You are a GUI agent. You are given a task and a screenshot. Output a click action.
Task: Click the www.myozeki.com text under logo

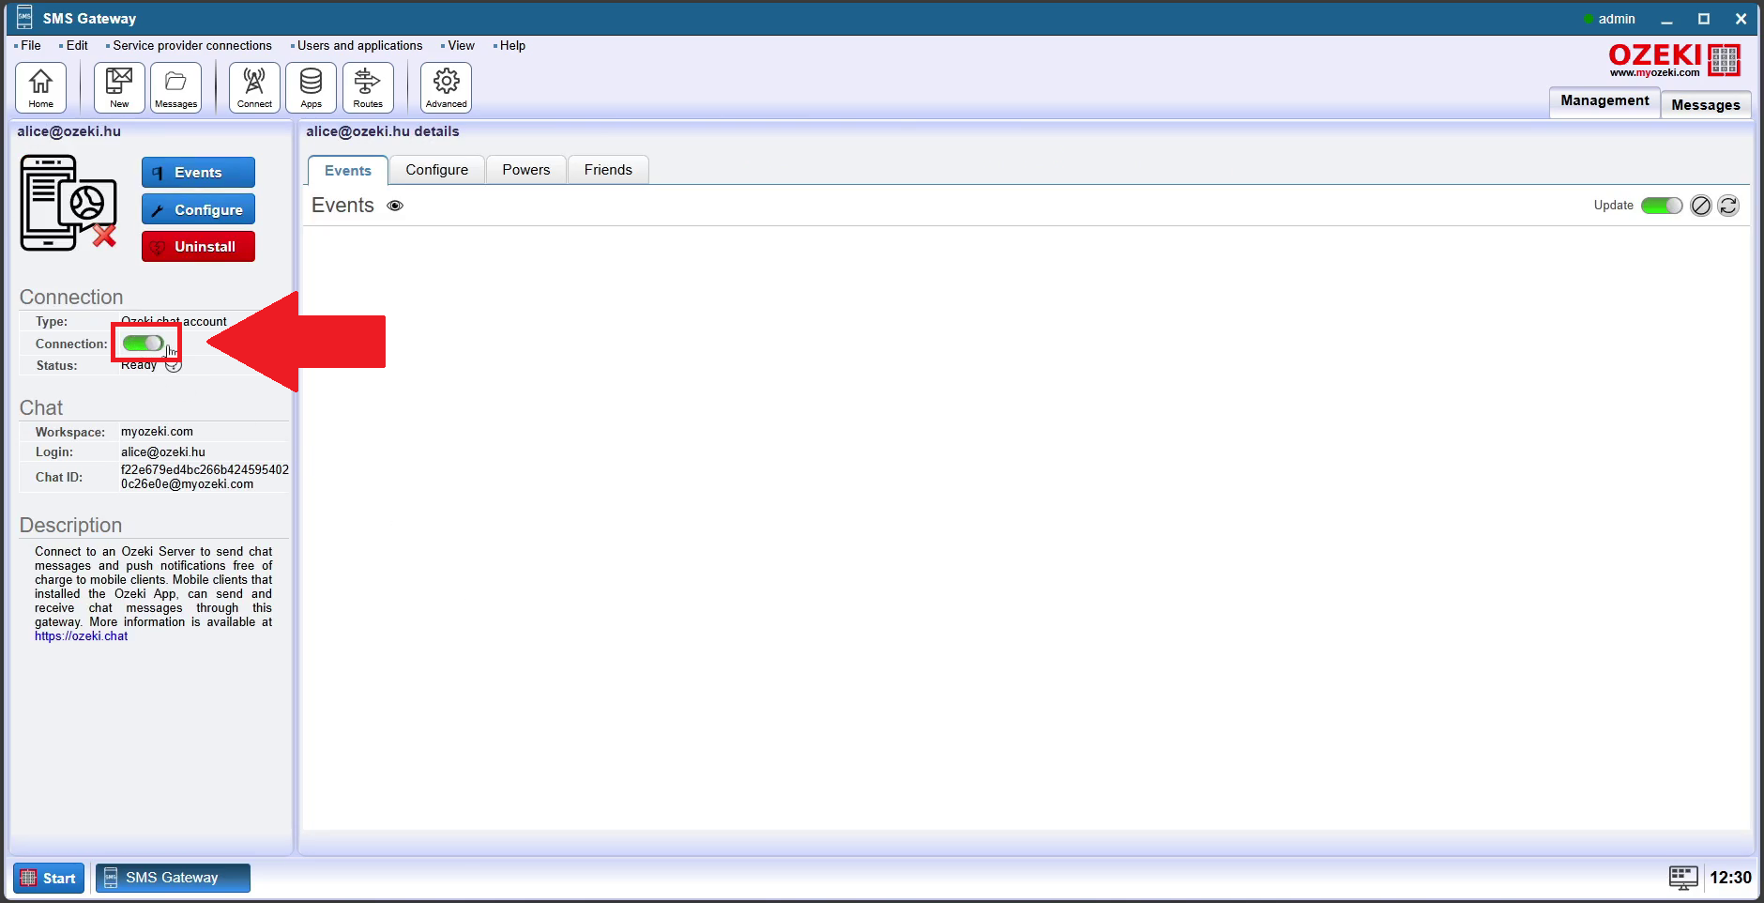coord(1654,73)
